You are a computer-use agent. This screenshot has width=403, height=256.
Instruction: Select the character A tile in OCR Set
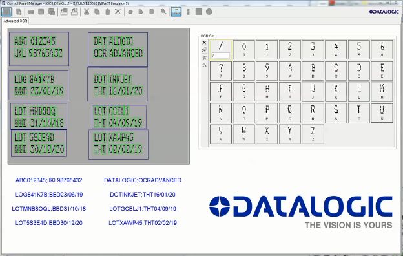coord(290,70)
